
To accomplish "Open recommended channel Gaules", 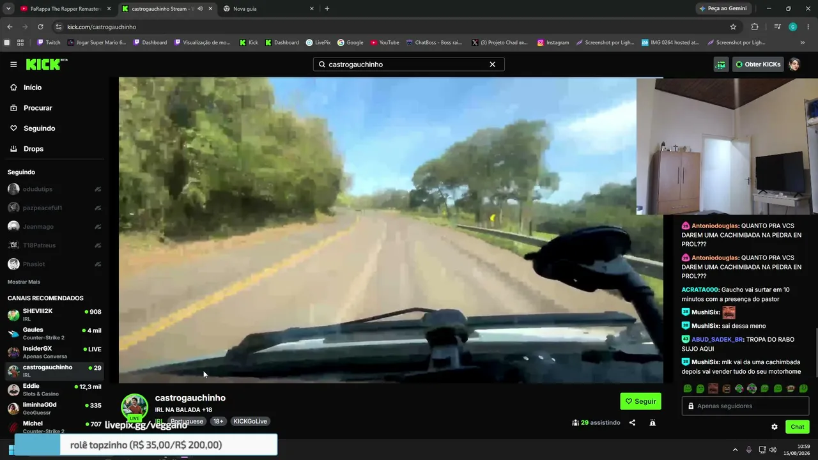I will click(x=54, y=333).
